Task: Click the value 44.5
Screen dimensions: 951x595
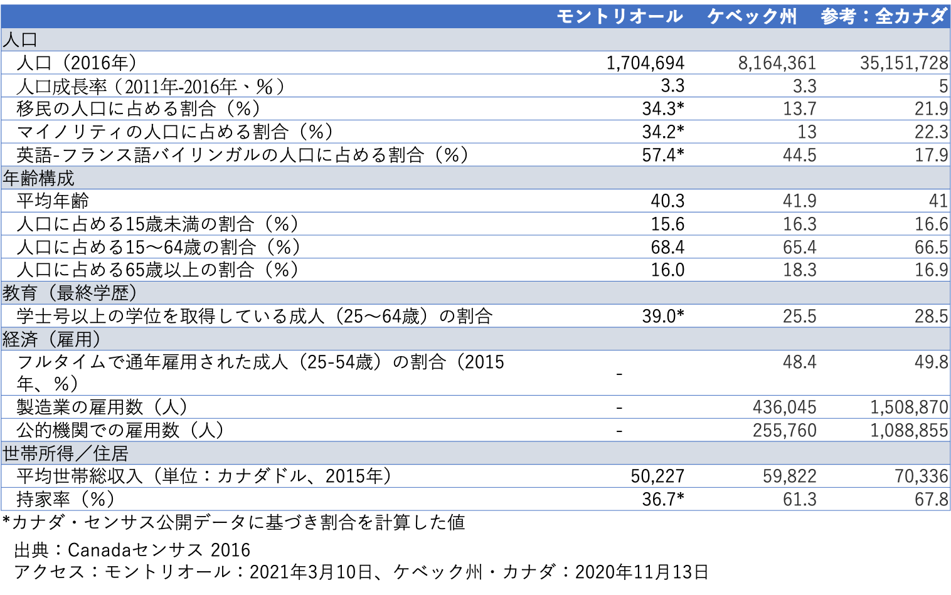Action: click(x=800, y=155)
